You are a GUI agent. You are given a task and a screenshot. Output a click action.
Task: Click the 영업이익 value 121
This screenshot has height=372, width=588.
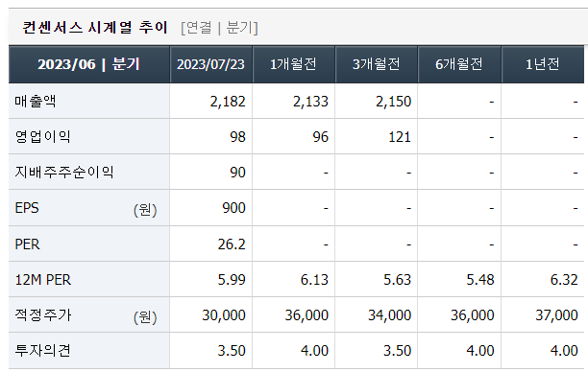pyautogui.click(x=400, y=137)
